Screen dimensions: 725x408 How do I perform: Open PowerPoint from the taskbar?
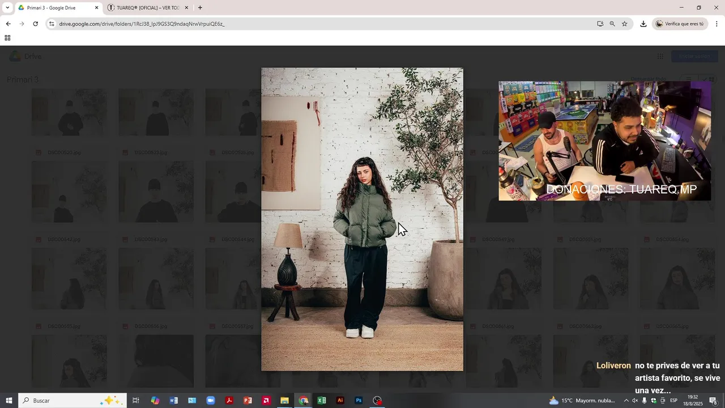[x=248, y=401]
